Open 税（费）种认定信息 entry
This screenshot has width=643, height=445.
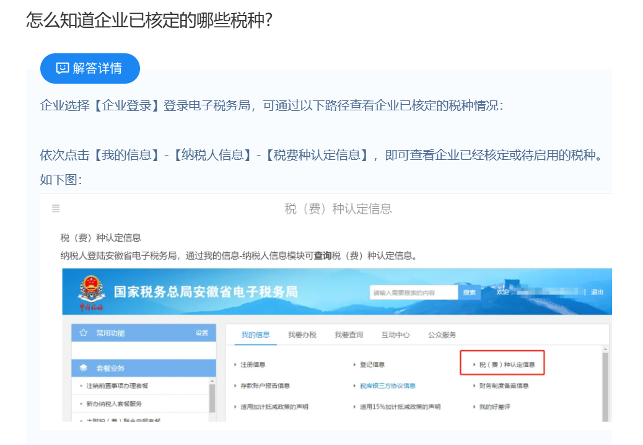click(506, 365)
